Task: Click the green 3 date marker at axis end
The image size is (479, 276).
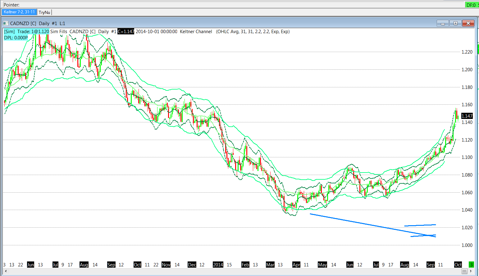Action: [471, 265]
